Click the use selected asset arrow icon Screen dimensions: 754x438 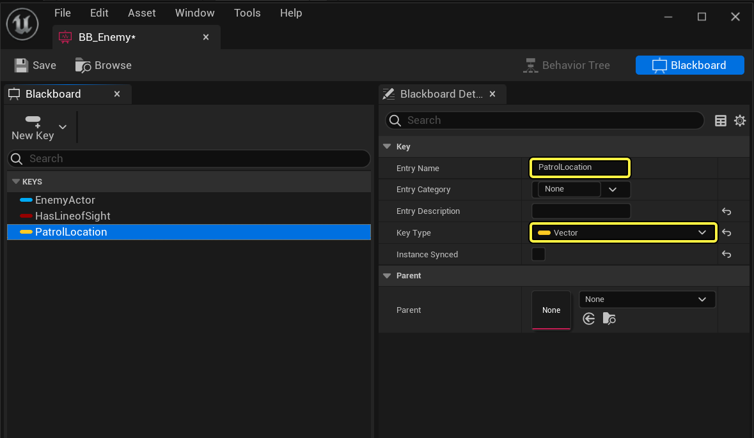[x=589, y=319]
